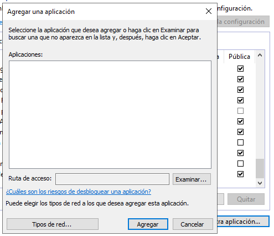
Task: Click the Pública column header
Action: (239, 57)
